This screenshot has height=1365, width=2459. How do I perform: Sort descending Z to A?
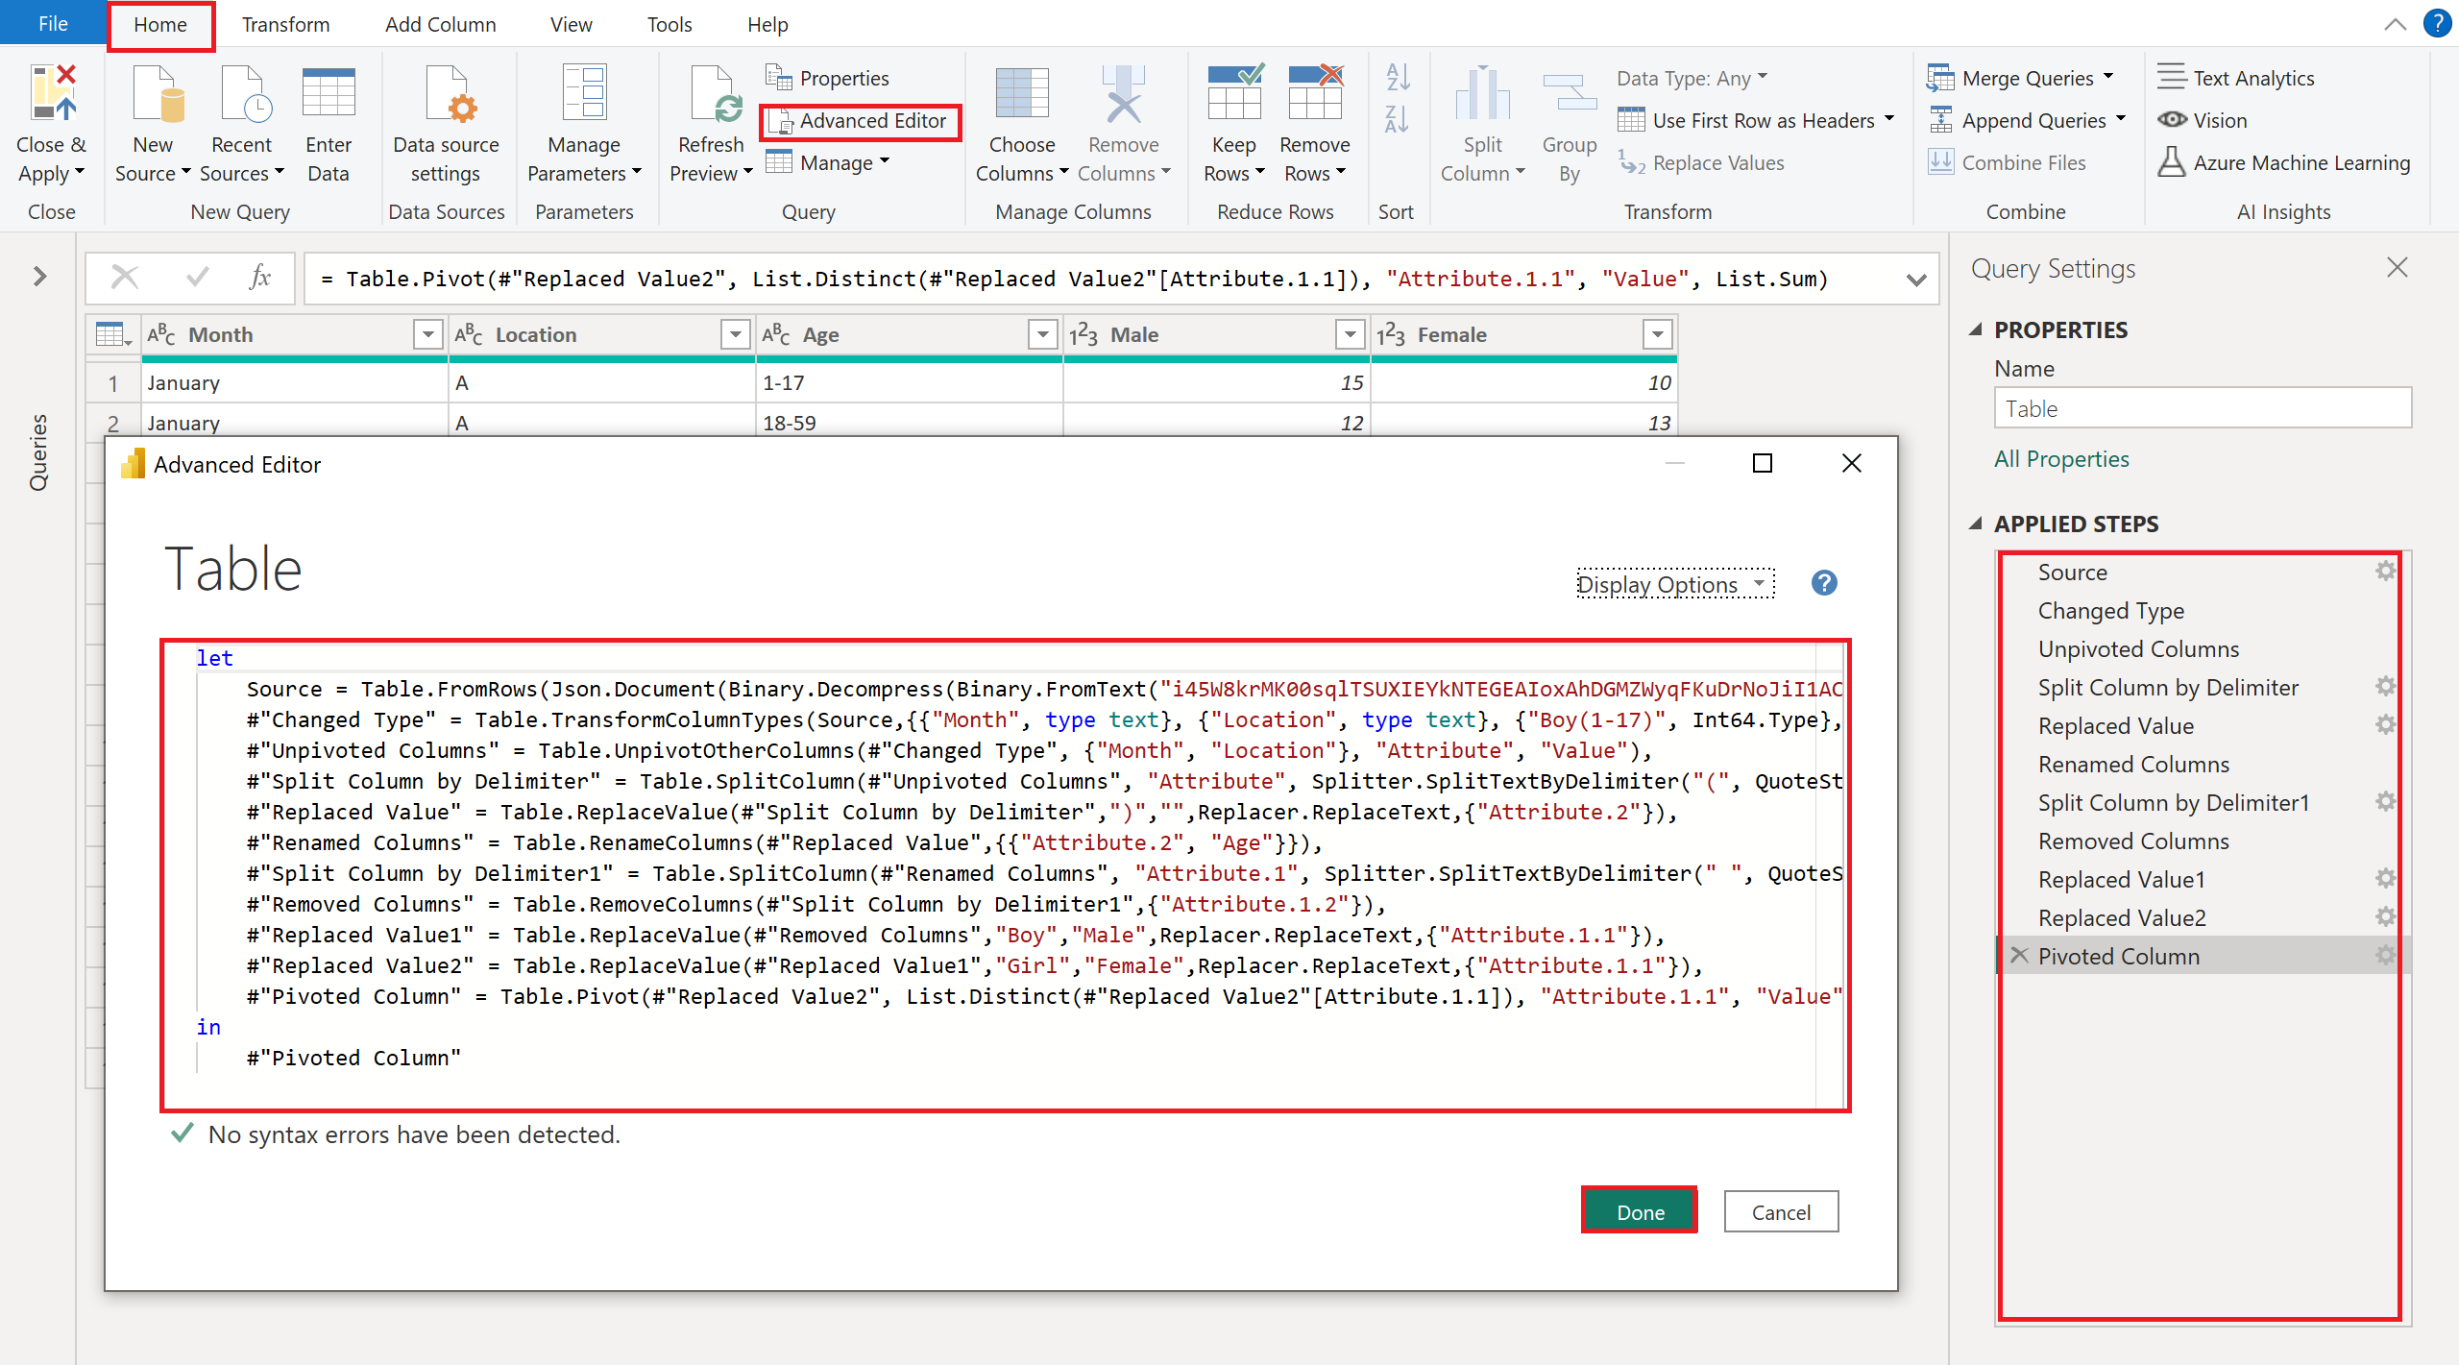click(1398, 119)
